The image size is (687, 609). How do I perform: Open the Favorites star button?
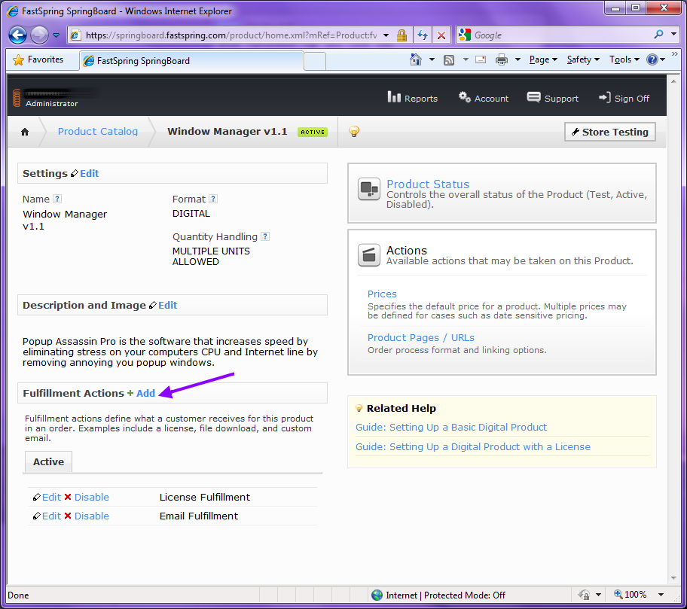click(x=38, y=59)
